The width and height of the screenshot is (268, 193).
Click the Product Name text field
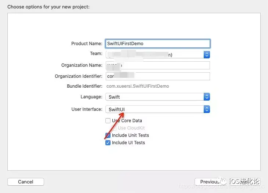[x=157, y=44]
